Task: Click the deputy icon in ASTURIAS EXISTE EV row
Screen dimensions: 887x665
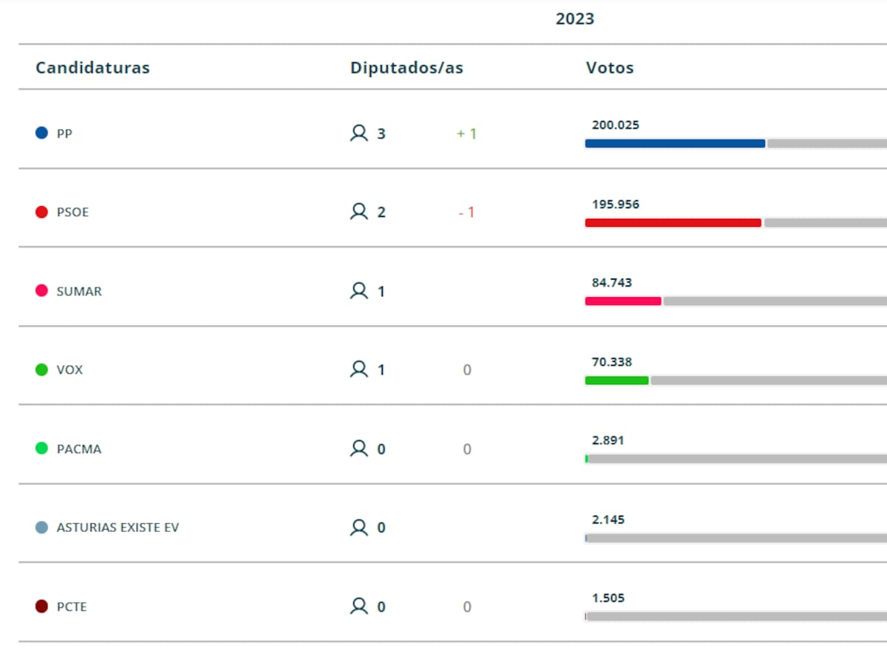Action: [x=358, y=528]
